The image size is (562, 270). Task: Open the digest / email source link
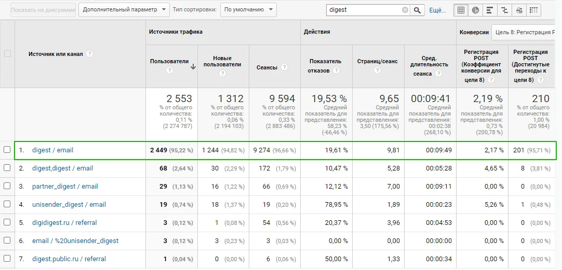coord(52,150)
